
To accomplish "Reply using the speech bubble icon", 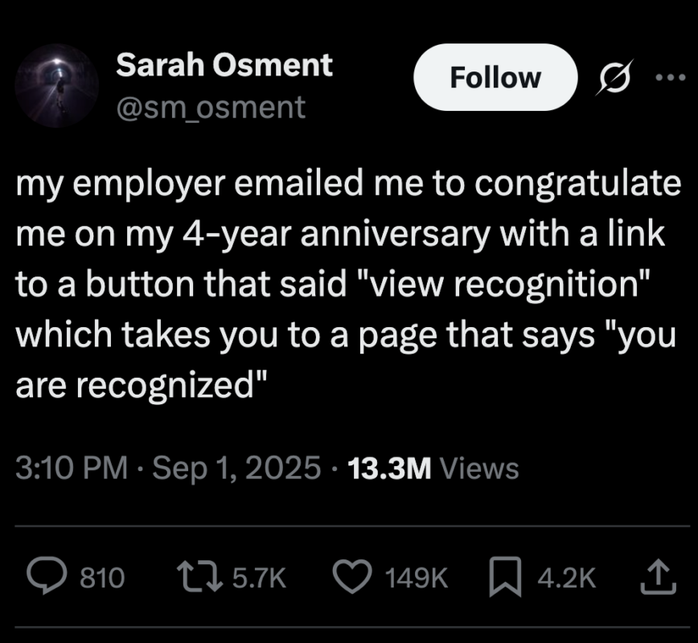I will point(49,575).
